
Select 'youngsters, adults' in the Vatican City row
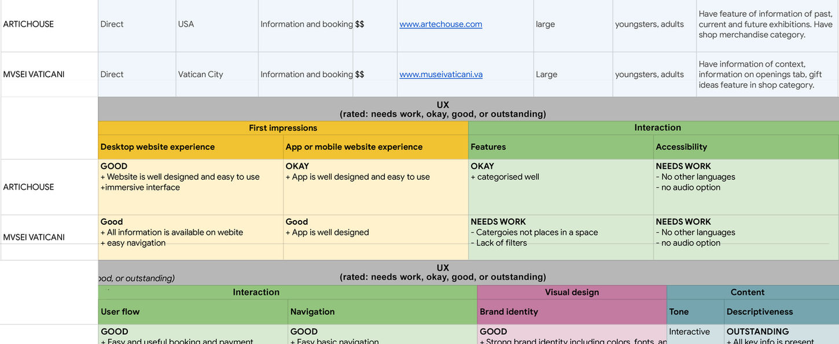[654, 74]
